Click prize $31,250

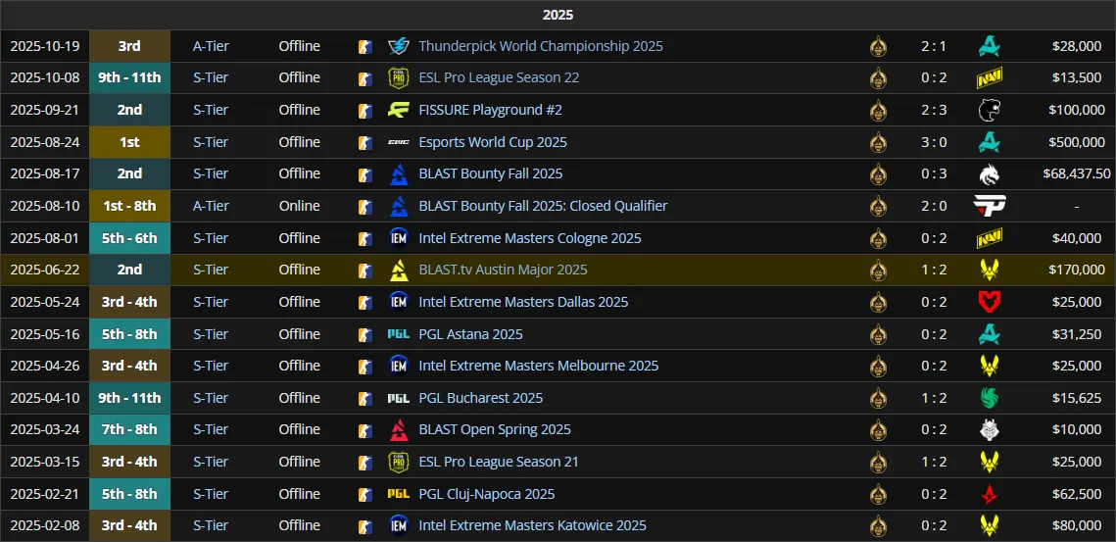[1077, 334]
